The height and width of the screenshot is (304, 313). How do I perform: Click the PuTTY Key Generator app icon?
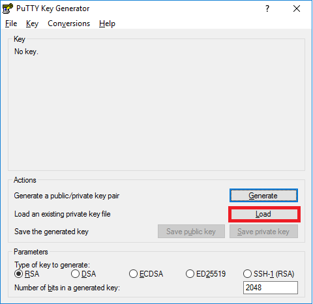(7, 8)
